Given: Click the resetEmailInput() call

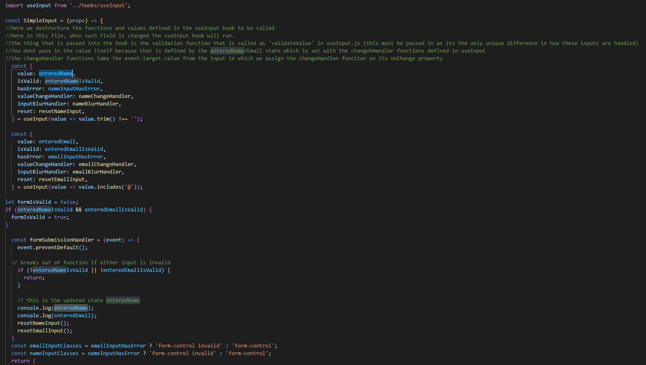Looking at the screenshot, I should (45, 331).
